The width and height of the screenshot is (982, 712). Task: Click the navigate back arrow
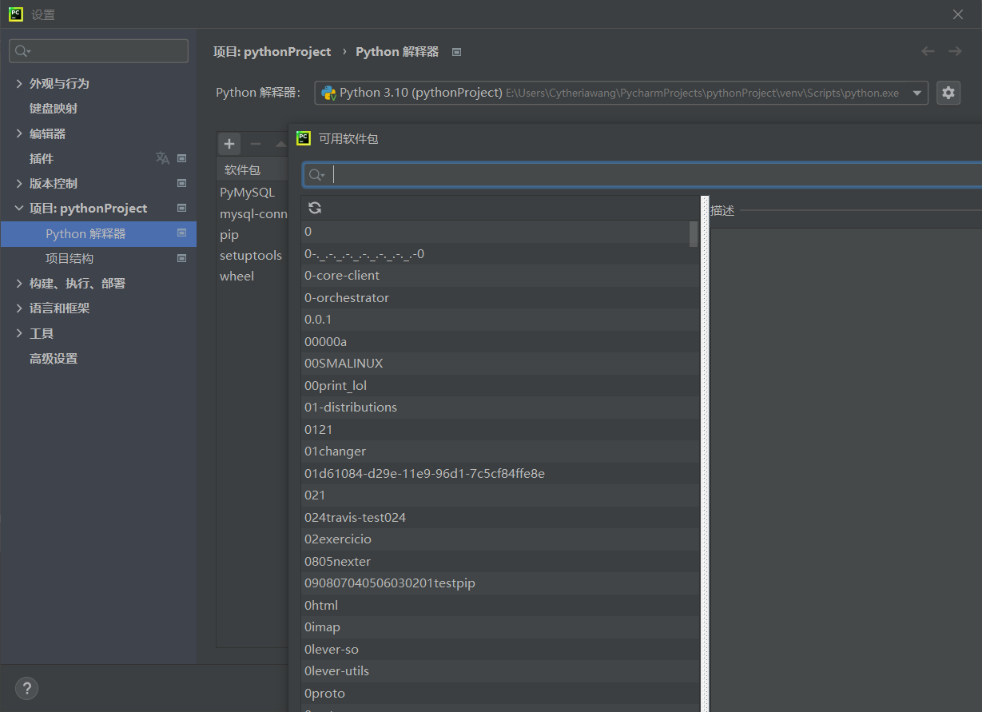(x=928, y=51)
